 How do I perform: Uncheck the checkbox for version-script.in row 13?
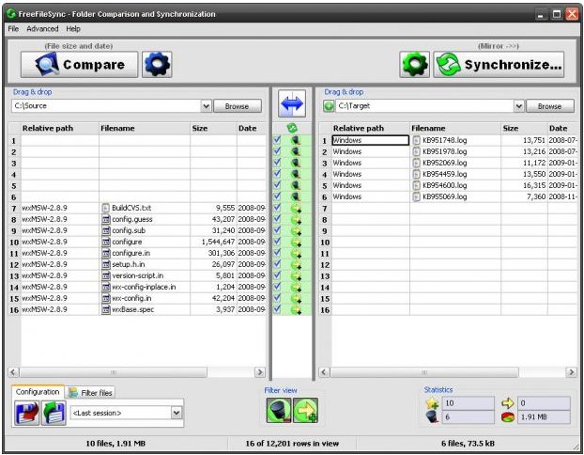coord(277,275)
